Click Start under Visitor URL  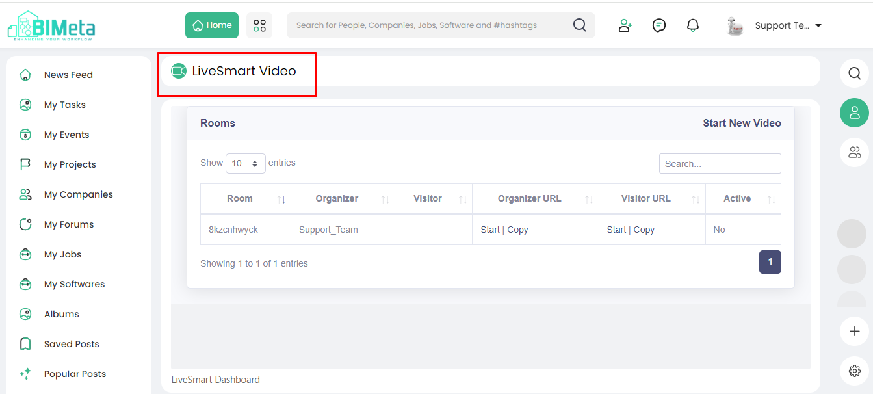[x=616, y=230]
